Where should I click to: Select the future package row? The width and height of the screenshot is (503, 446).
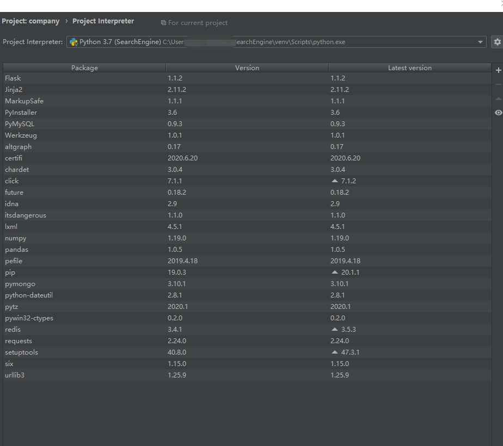247,193
